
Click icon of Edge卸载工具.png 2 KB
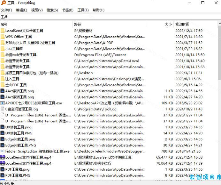coord(3,139)
